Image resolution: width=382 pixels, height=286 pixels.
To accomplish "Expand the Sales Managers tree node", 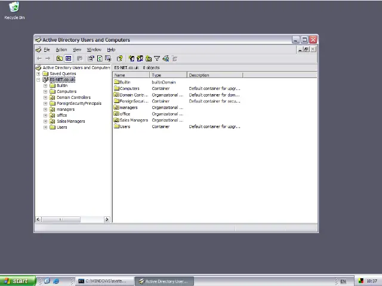I will point(45,122).
